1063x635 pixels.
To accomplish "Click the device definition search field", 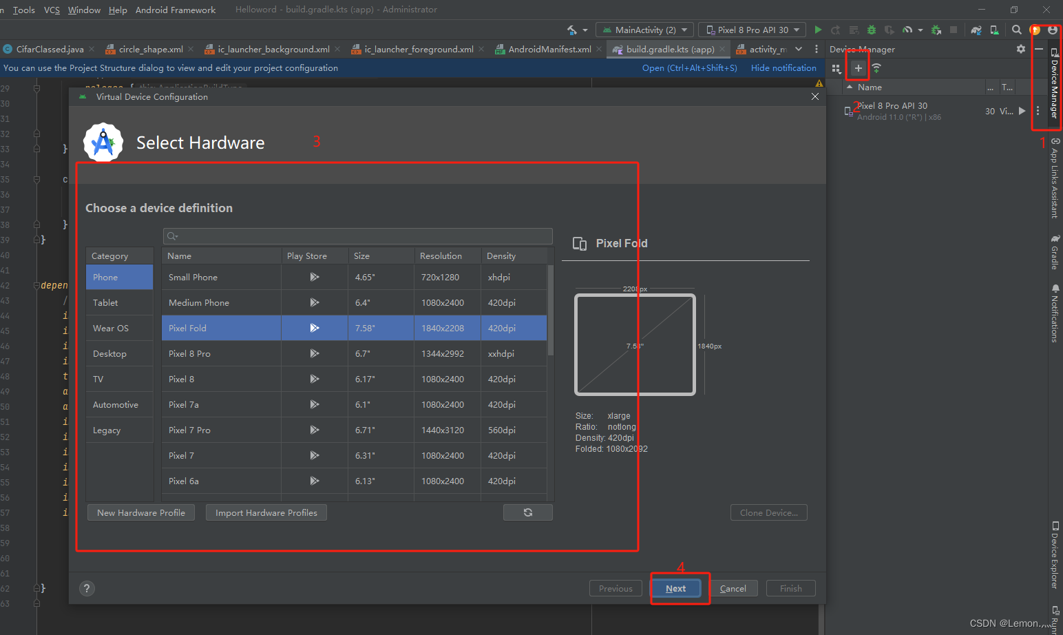I will pos(358,236).
